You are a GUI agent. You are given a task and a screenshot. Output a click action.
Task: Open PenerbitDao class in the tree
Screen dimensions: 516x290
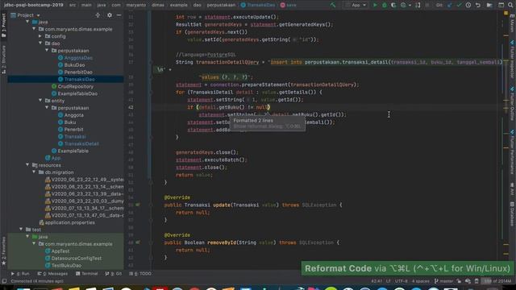point(75,72)
